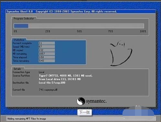Click the 下一张 next image button
The image size is (161, 122).
pyautogui.click(x=85, y=112)
